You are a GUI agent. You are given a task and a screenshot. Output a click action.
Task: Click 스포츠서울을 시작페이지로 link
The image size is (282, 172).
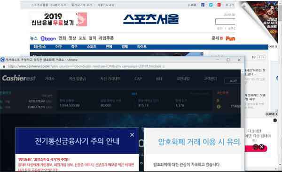(x=48, y=5)
